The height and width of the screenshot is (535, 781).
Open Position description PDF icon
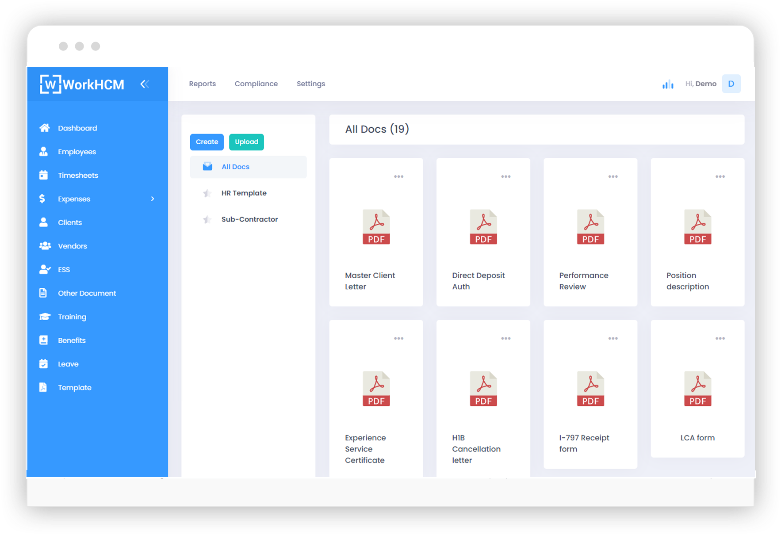pyautogui.click(x=697, y=227)
